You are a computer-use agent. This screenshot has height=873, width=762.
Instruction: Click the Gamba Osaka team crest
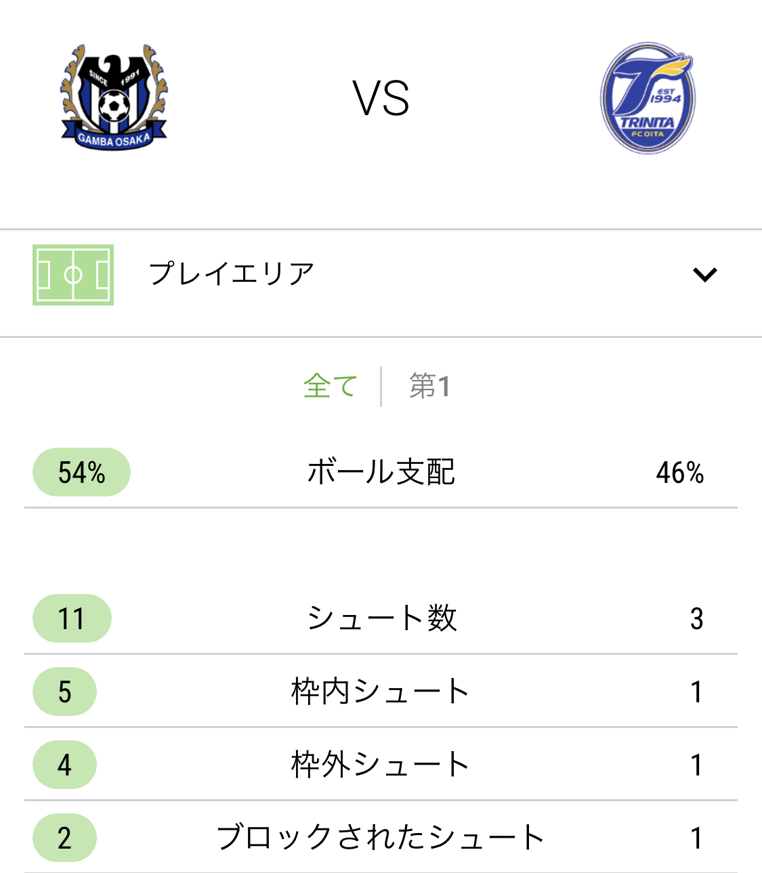click(114, 98)
